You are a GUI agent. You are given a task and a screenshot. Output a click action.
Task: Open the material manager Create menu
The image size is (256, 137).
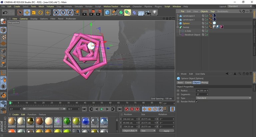16,115
